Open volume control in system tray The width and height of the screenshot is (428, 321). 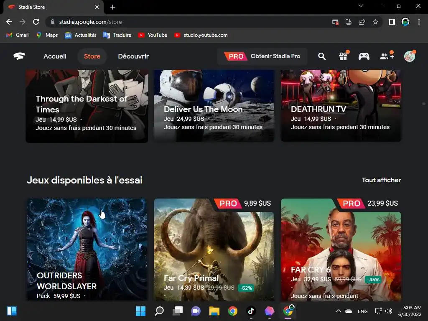[389, 311]
